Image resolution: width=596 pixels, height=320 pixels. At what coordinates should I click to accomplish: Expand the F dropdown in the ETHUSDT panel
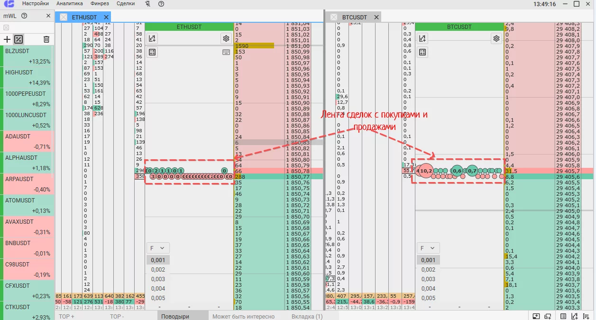[x=158, y=248]
